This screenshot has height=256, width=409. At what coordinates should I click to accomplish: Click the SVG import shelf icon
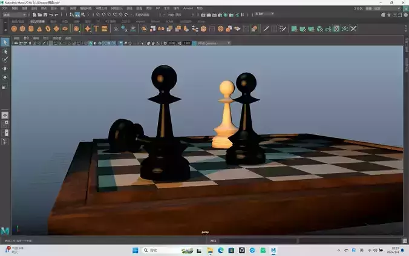105,28
